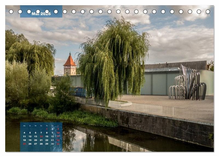The width and height of the screenshot is (219, 157).
Task: Click the first binding hole at far left
Action: pos(11,11)
